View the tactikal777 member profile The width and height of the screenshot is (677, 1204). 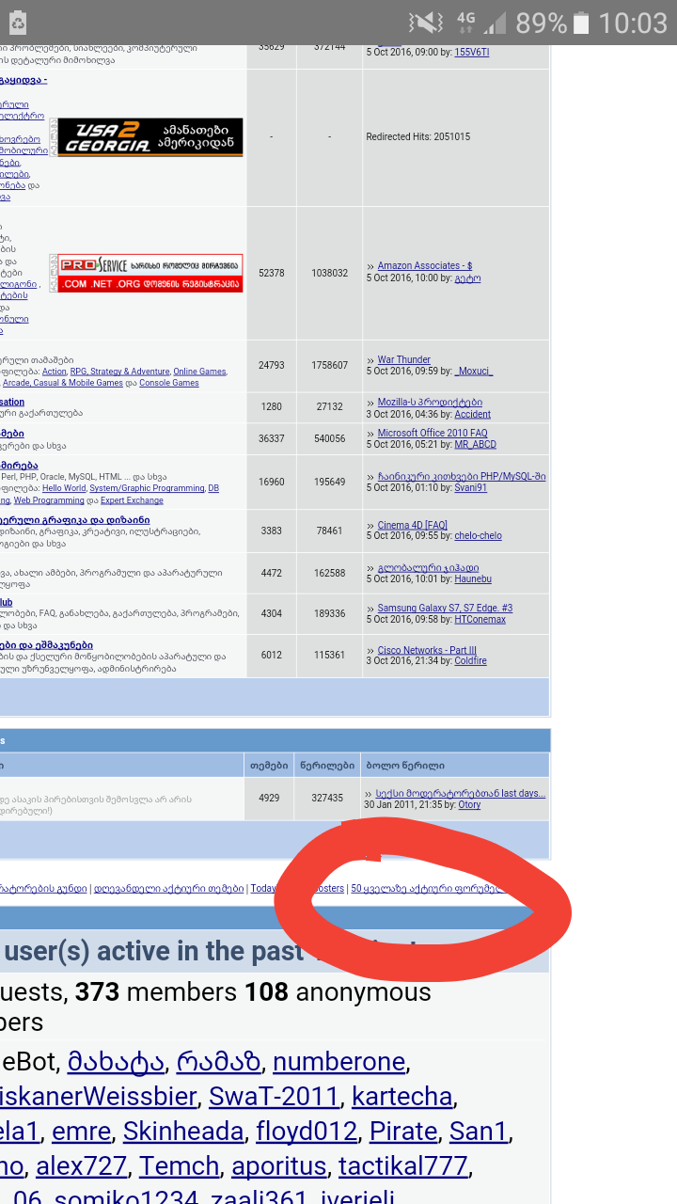coord(403,1166)
